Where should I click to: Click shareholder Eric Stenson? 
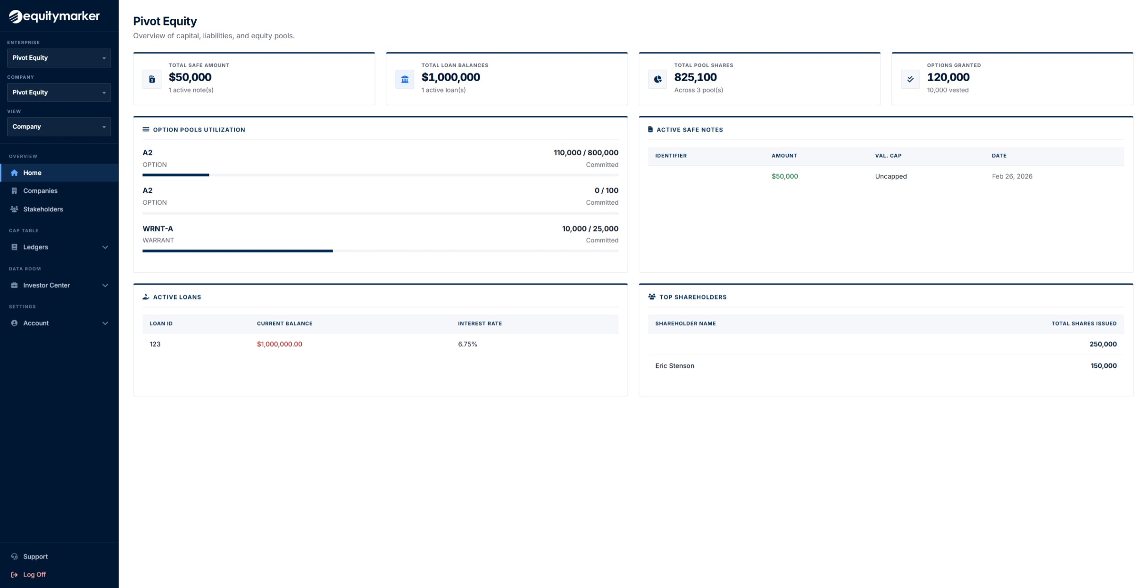click(x=674, y=366)
